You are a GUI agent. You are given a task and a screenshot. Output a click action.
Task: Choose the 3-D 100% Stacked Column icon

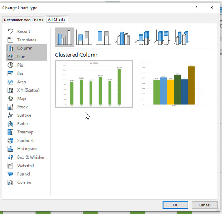162,37
